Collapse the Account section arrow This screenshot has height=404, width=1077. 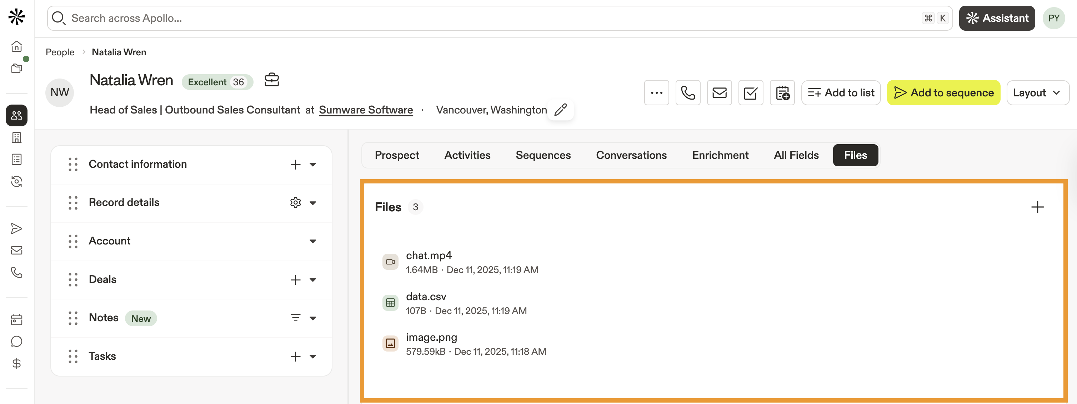tap(313, 242)
